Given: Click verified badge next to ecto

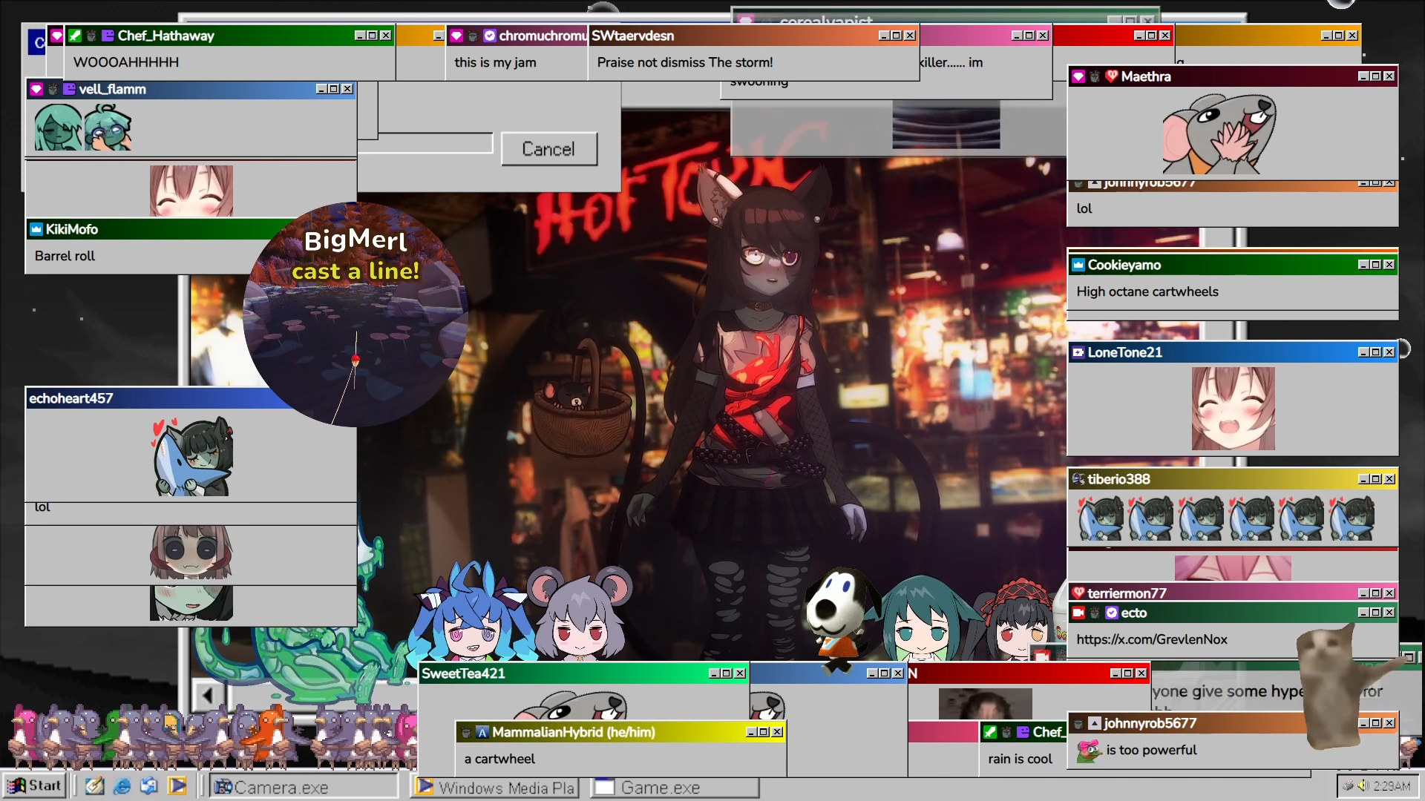Looking at the screenshot, I should pyautogui.click(x=1111, y=613).
